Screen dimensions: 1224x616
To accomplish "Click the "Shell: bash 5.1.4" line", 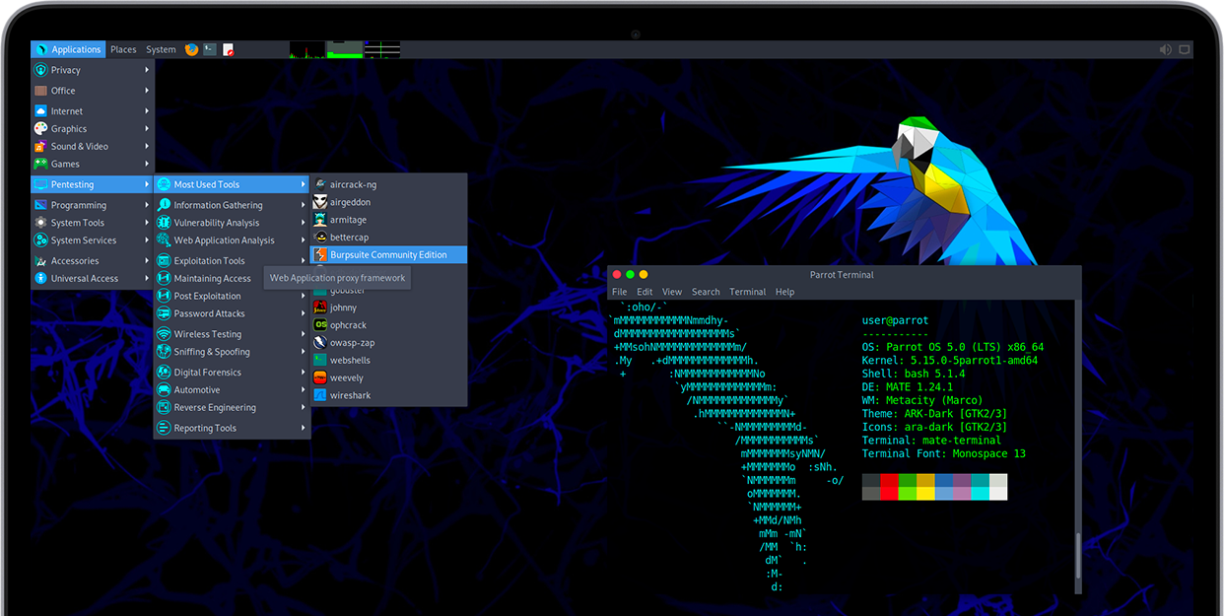I will click(914, 375).
